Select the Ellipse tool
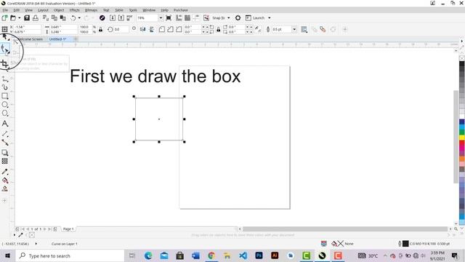This screenshot has width=465, height=262. [x=5, y=105]
